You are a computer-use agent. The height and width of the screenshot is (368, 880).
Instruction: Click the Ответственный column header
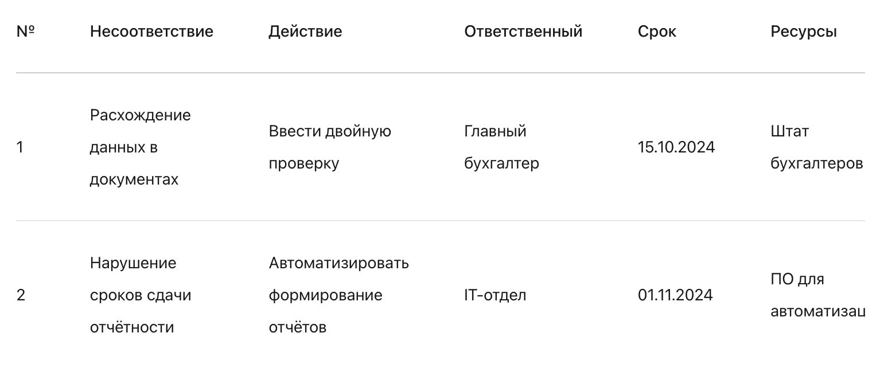[523, 31]
